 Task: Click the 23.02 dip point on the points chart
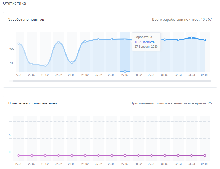(x=72, y=62)
